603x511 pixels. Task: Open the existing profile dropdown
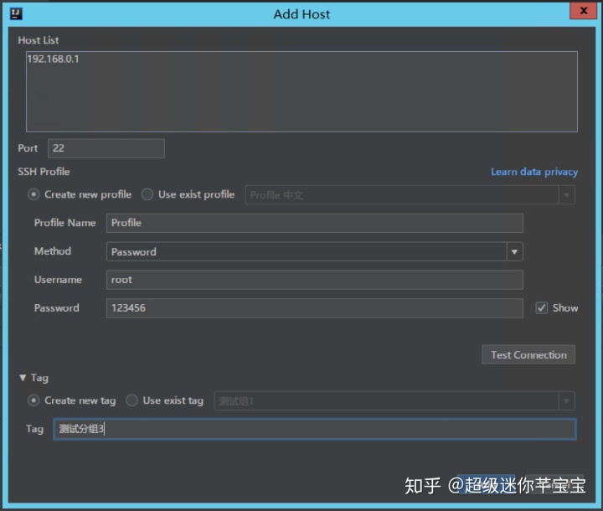410,195
